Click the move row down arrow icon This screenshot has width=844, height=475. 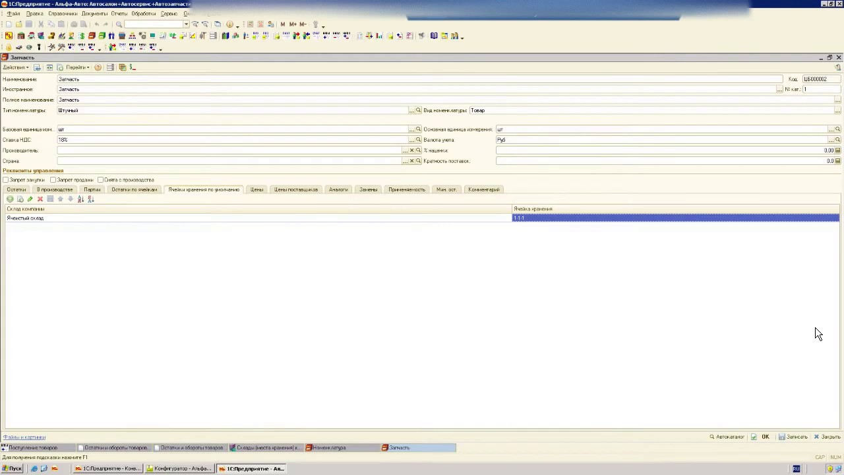click(71, 199)
